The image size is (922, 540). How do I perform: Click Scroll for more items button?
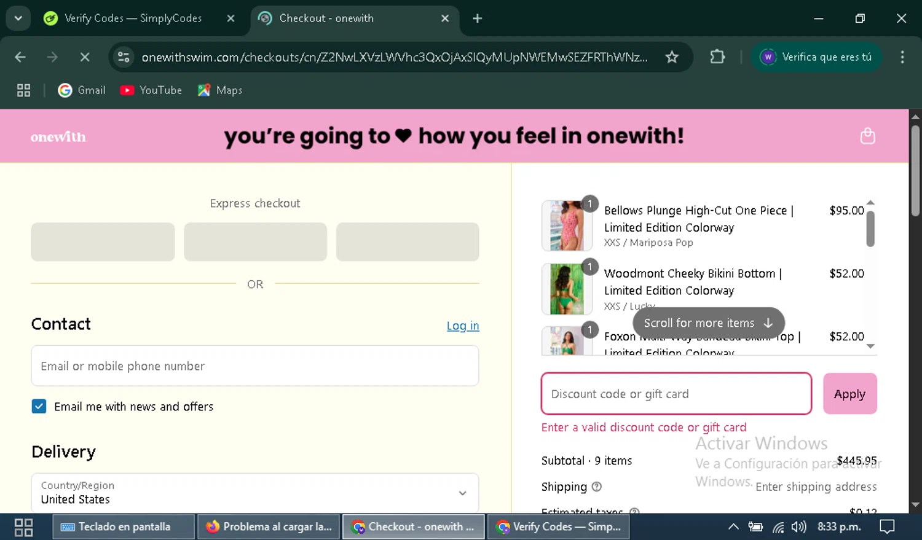(x=709, y=323)
